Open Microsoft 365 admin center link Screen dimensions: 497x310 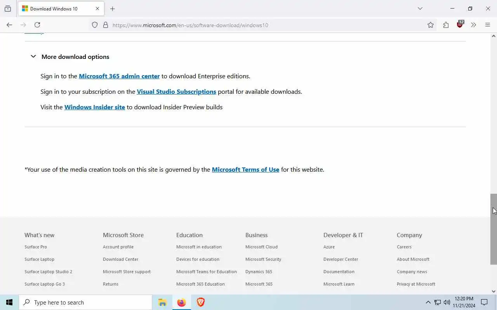119,76
